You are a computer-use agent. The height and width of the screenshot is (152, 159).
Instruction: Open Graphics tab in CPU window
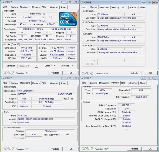point(54,7)
